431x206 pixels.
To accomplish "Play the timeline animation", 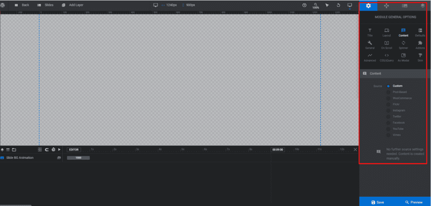I will [59, 150].
